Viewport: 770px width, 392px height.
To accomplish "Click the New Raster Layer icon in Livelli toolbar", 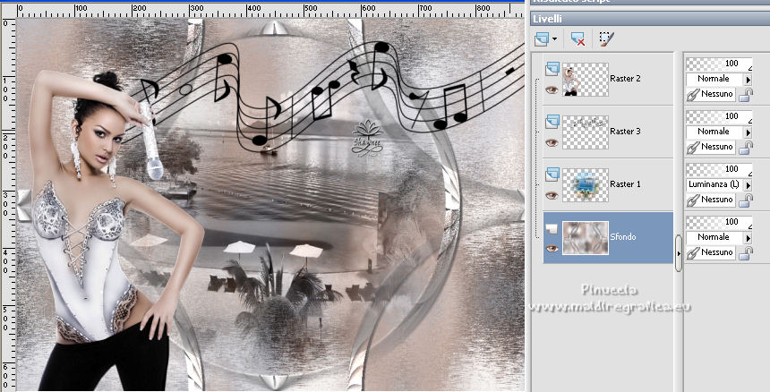I will (x=542, y=38).
